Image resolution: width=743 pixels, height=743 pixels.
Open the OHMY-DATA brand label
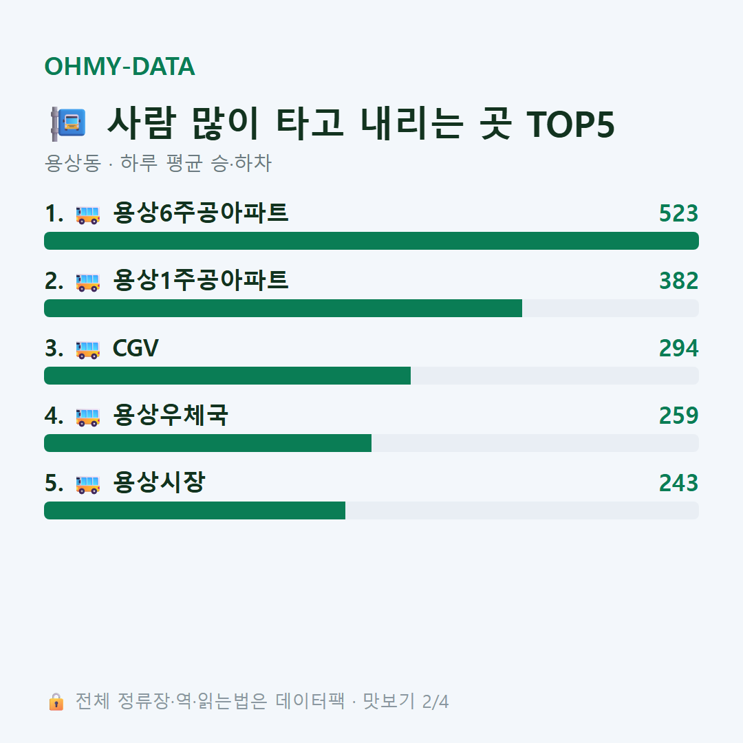point(120,66)
